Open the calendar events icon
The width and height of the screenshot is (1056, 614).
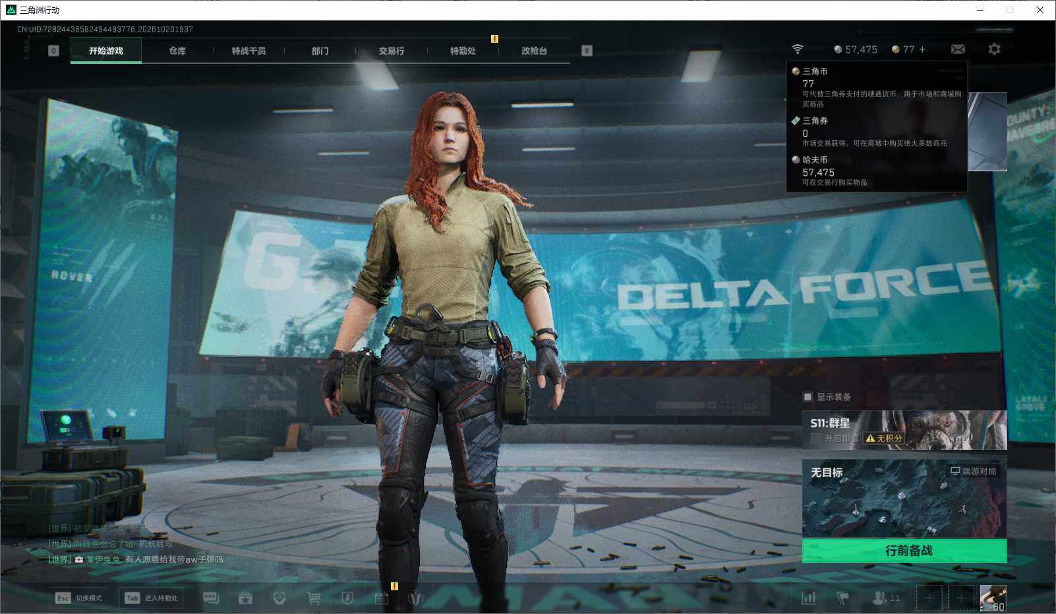click(382, 598)
